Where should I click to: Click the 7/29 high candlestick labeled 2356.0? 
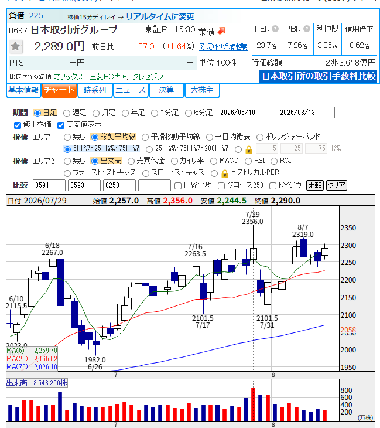(x=254, y=254)
